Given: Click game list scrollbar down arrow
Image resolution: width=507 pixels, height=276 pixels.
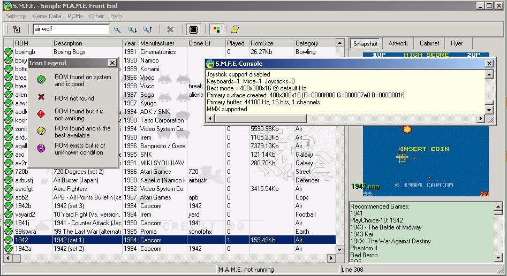Looking at the screenshot, I should (x=339, y=249).
